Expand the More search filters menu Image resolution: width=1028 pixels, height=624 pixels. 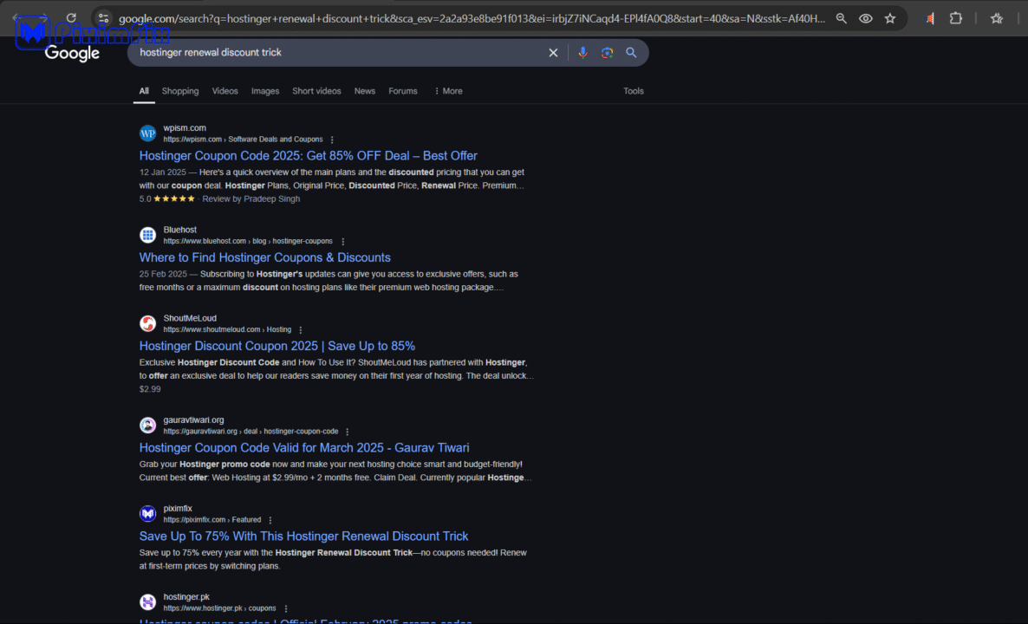pyautogui.click(x=448, y=91)
